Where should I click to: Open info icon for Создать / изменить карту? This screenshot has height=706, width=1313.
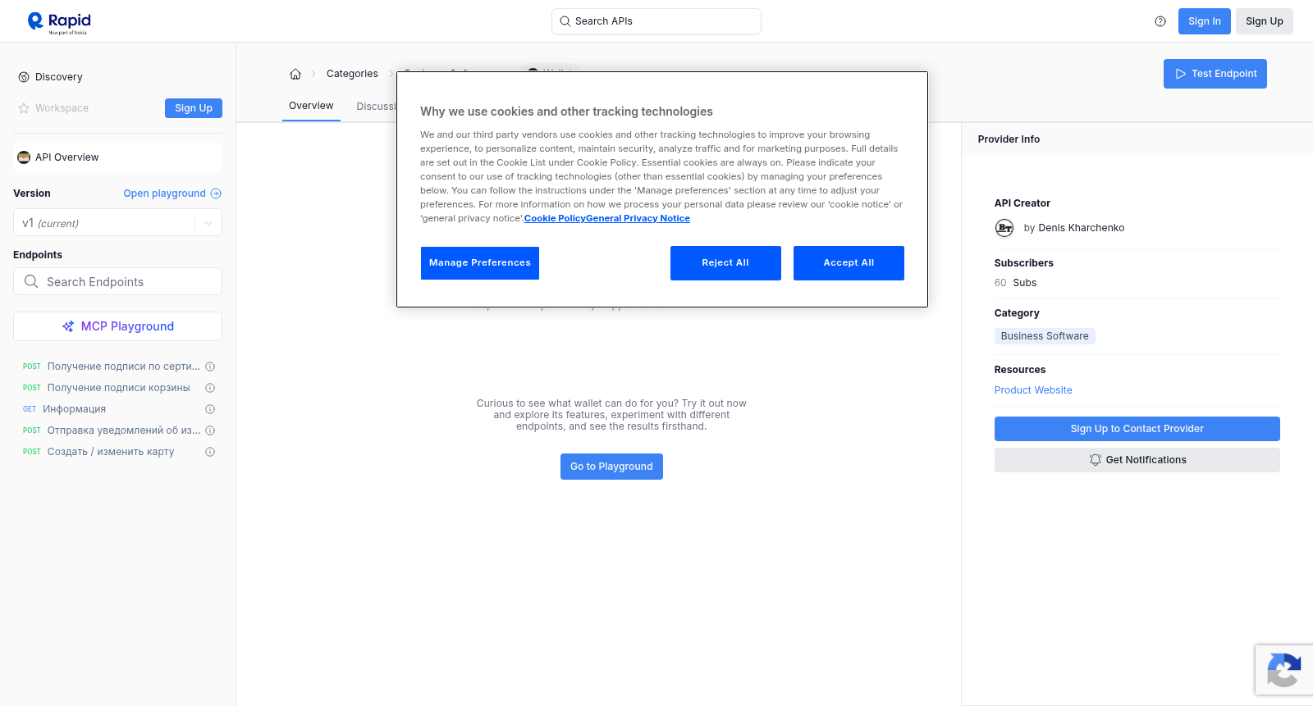(x=210, y=452)
